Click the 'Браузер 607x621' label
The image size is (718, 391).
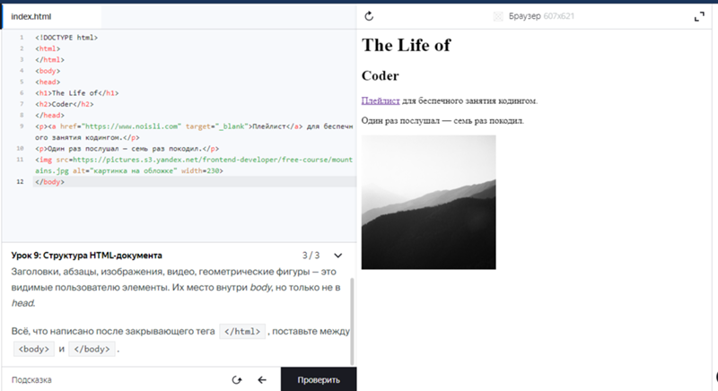coord(541,16)
